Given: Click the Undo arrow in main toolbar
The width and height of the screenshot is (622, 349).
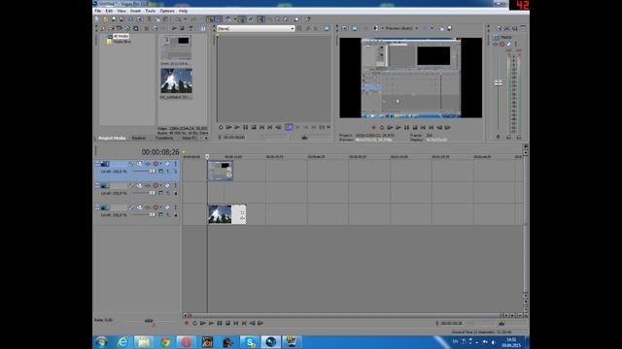Looking at the screenshot, I should click(x=179, y=19).
